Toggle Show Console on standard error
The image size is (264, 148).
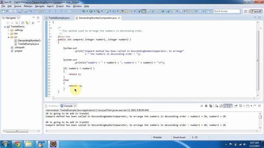(x=230, y=106)
